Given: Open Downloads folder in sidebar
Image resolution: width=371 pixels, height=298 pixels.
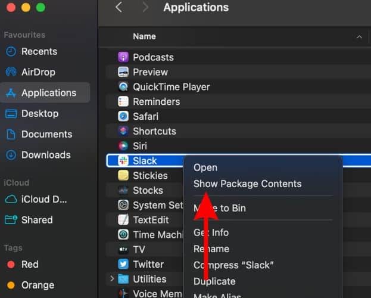Looking at the screenshot, I should 46,155.
